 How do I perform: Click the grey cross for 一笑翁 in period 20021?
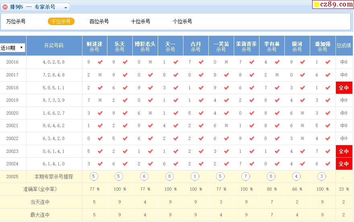pyautogui.click(x=226, y=126)
